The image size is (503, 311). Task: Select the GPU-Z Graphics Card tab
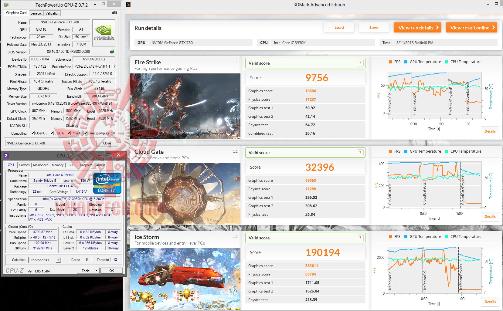16,13
